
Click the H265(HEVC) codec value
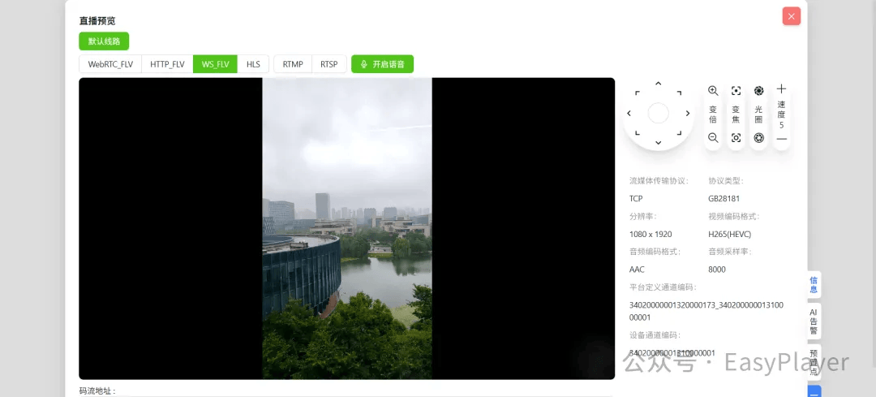tap(732, 235)
